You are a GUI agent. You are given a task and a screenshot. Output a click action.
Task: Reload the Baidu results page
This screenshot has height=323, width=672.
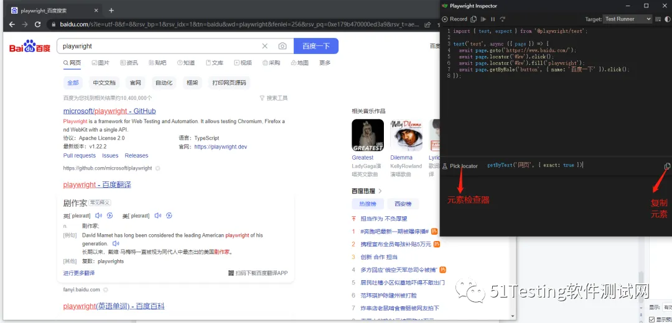point(38,24)
